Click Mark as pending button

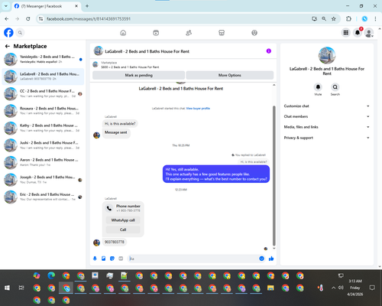[139, 75]
